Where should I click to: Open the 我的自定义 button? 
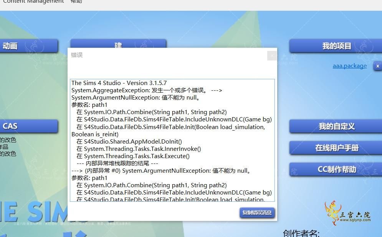336,126
